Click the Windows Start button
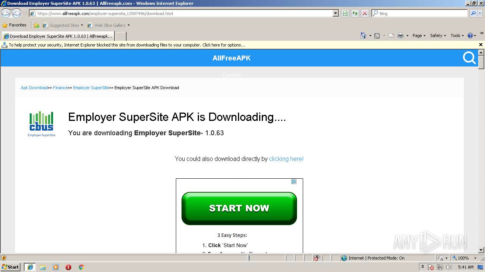 point(11,267)
